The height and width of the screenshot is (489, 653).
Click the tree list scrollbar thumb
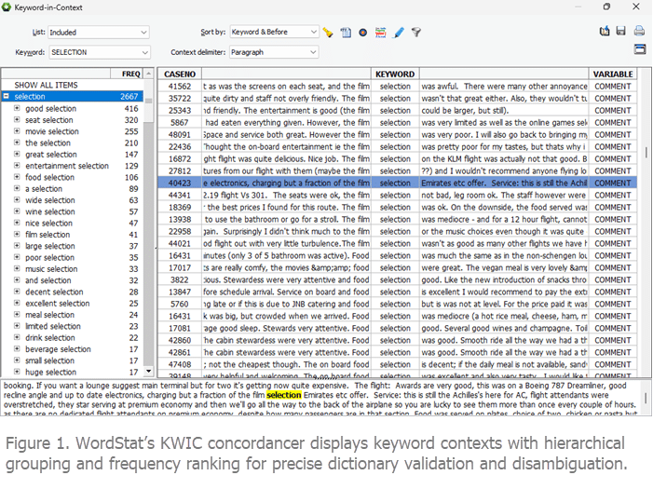click(148, 101)
